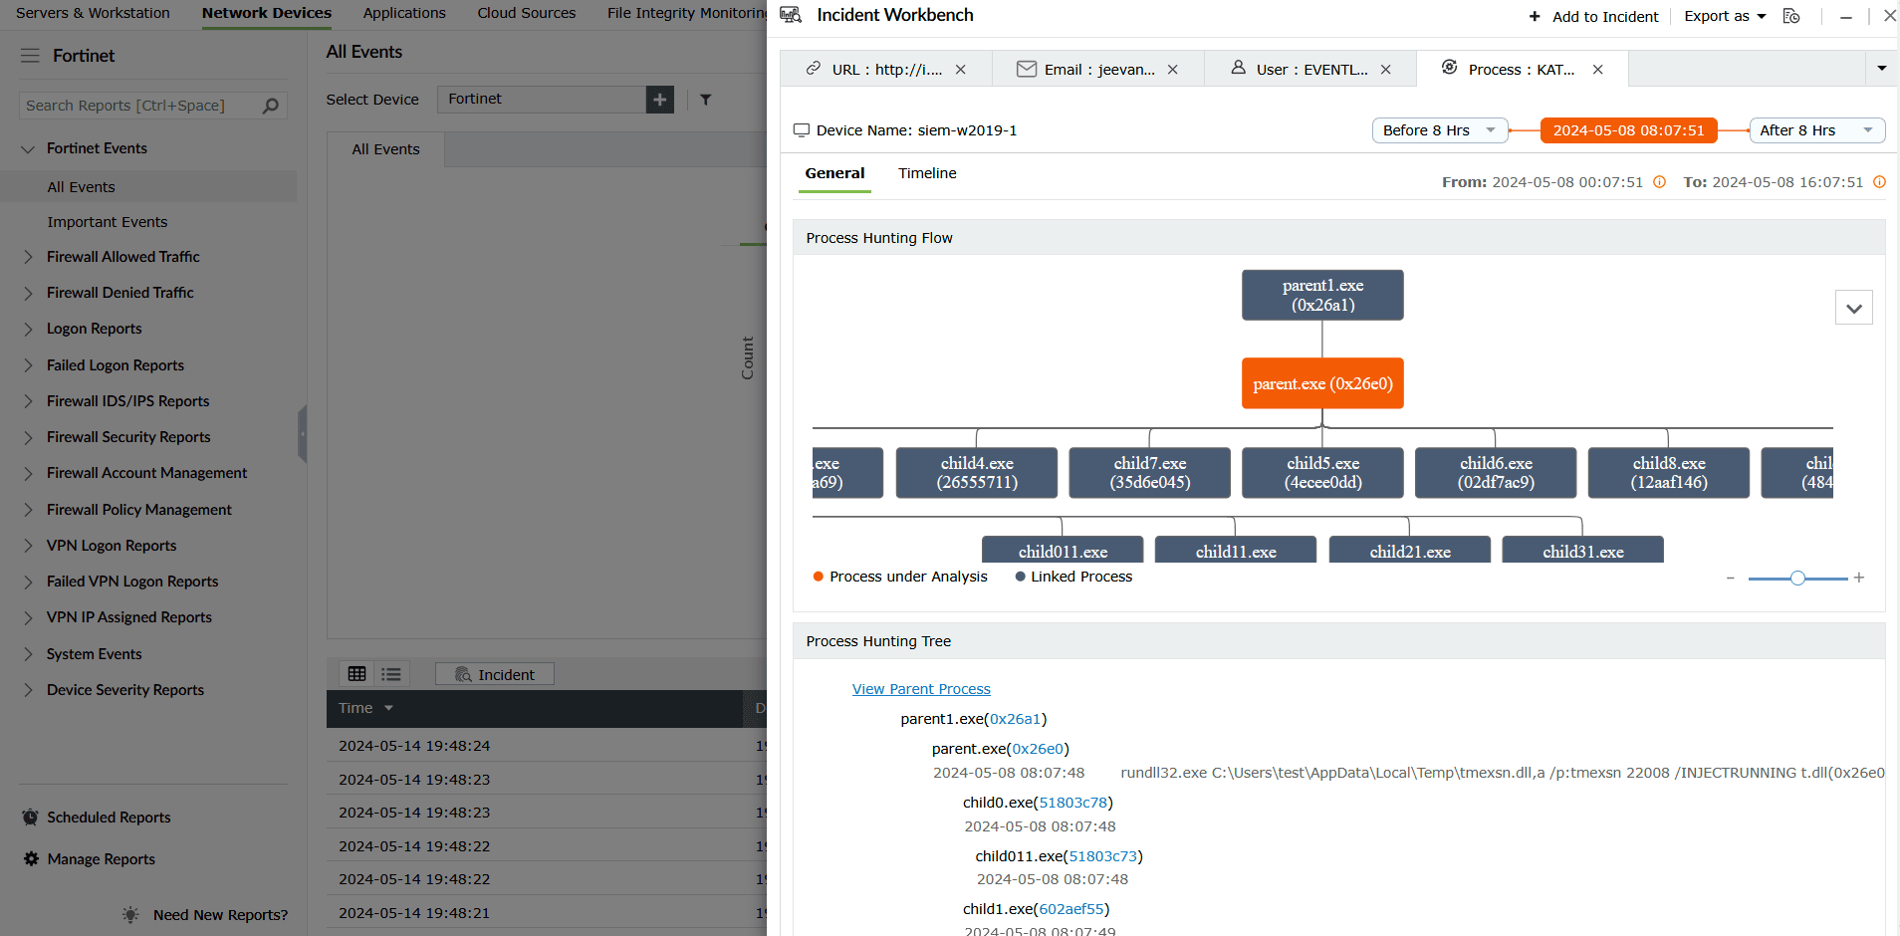Expand the Logon Reports category
The width and height of the screenshot is (1900, 936).
coord(94,329)
